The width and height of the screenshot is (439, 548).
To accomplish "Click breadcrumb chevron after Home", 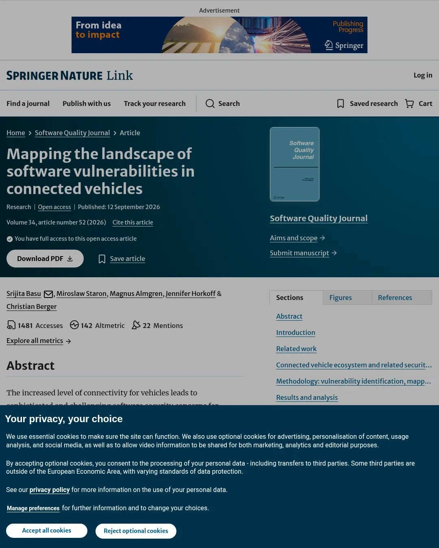I will [30, 133].
